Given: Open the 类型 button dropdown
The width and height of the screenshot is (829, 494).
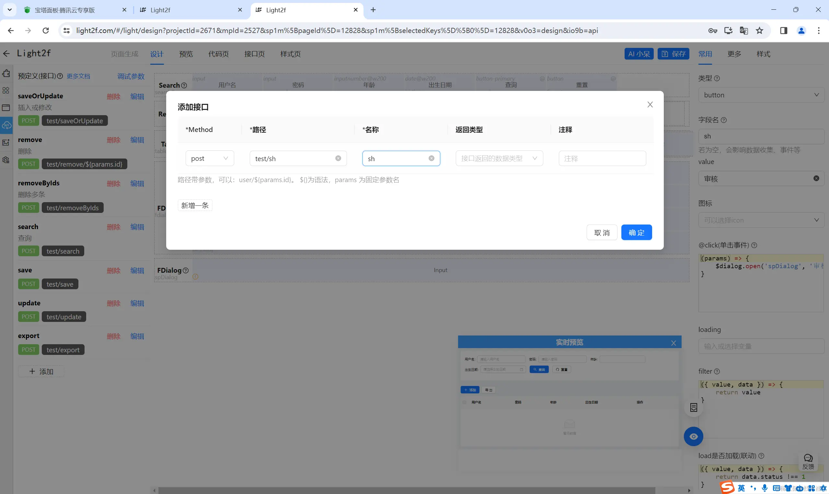Looking at the screenshot, I should coord(761,95).
